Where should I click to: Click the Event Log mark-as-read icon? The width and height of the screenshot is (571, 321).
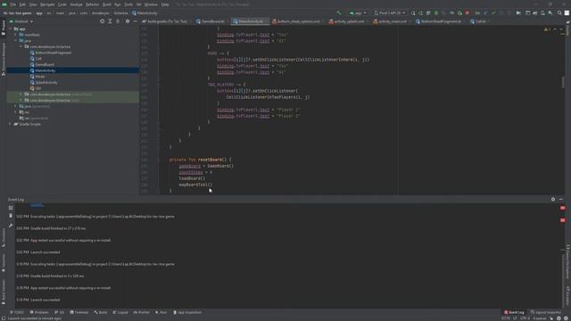point(11,208)
